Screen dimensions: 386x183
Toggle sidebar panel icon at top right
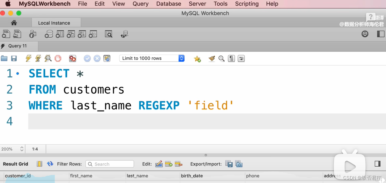(x=381, y=34)
